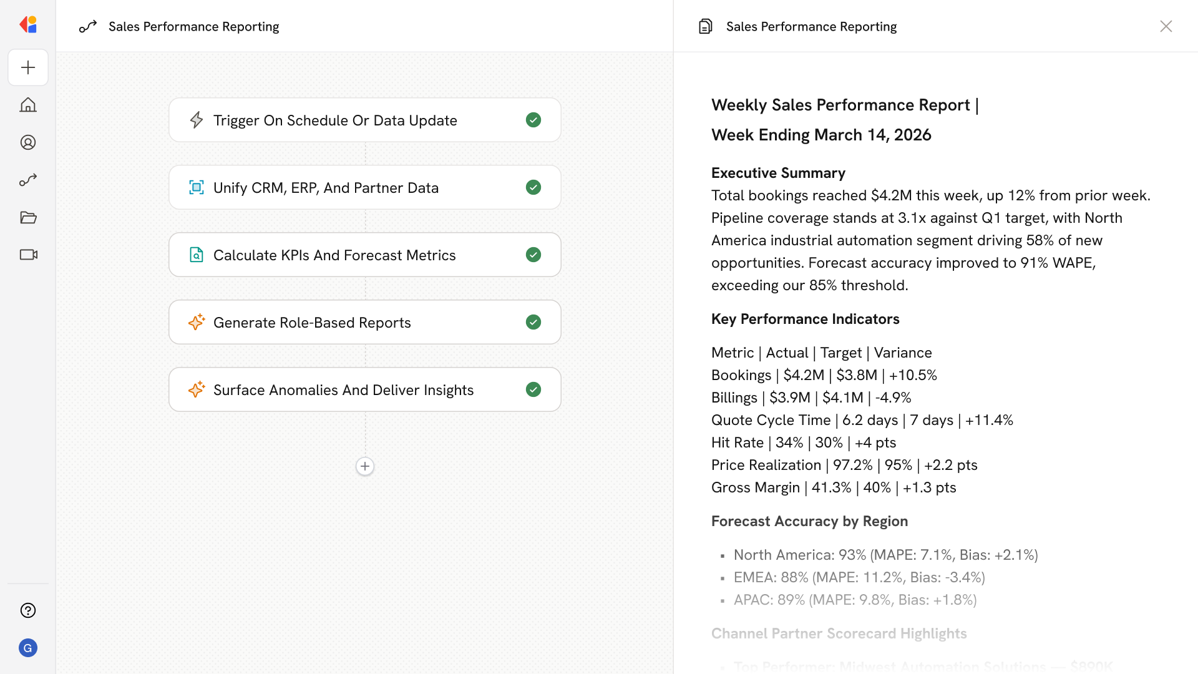
Task: Open the workflows icon in sidebar
Action: tap(28, 180)
